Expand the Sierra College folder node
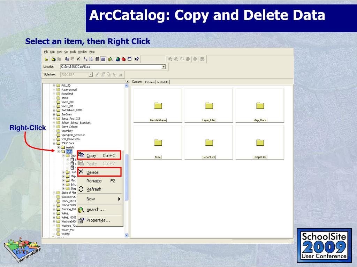This screenshot has width=357, height=267. click(54, 127)
